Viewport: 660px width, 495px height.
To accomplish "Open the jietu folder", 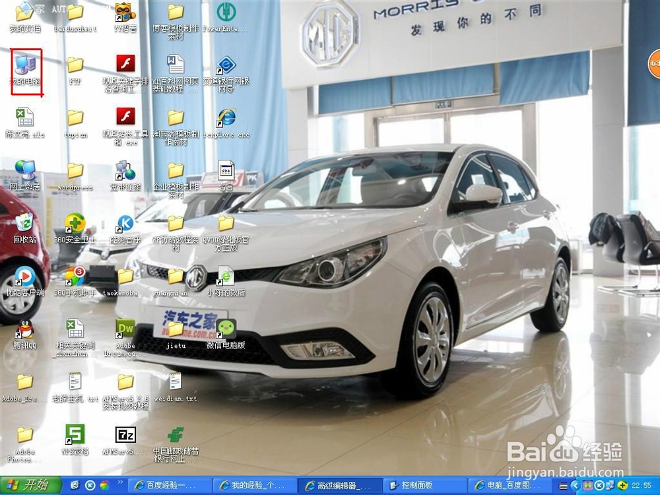I will pos(176,329).
